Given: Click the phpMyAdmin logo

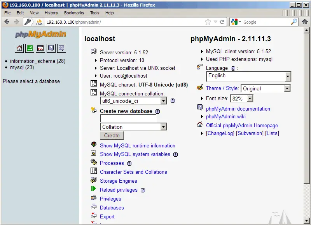Looking at the screenshot, I should point(41,34).
